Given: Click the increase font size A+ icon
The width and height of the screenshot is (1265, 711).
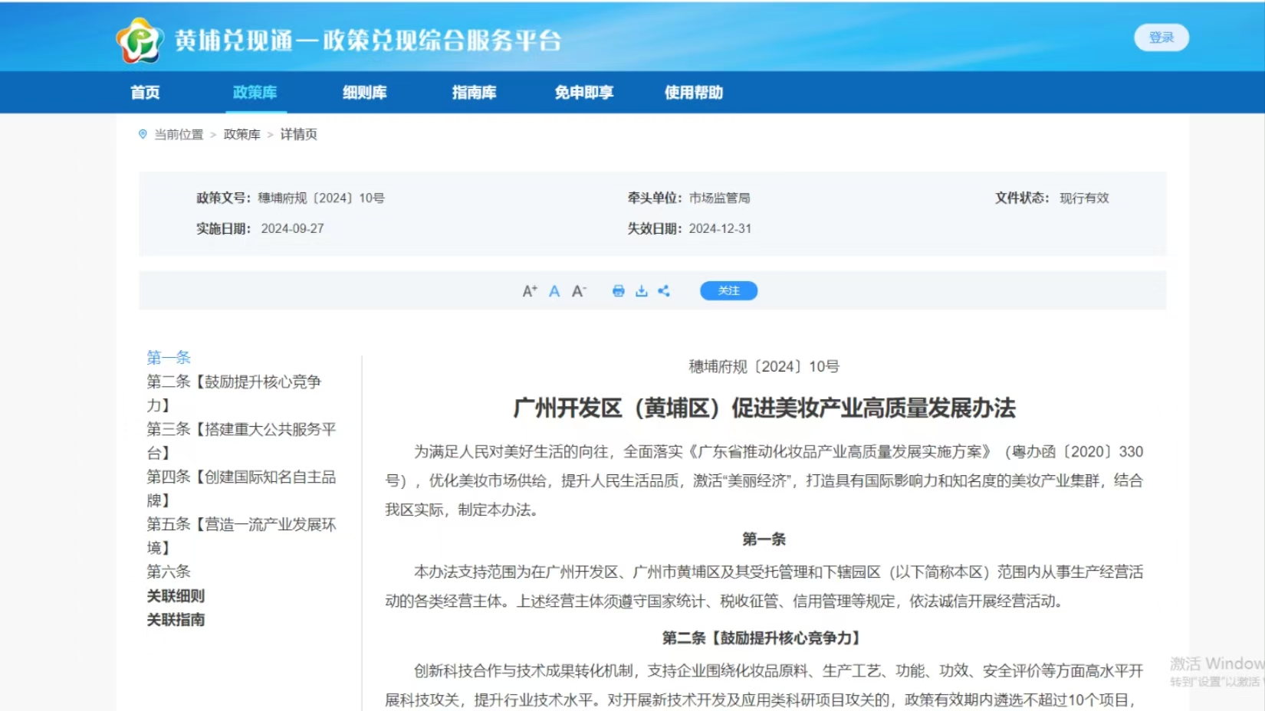Looking at the screenshot, I should pos(529,291).
